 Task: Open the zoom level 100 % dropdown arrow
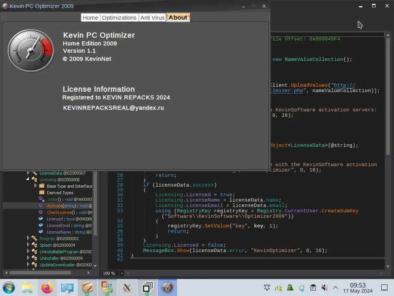[x=122, y=273]
